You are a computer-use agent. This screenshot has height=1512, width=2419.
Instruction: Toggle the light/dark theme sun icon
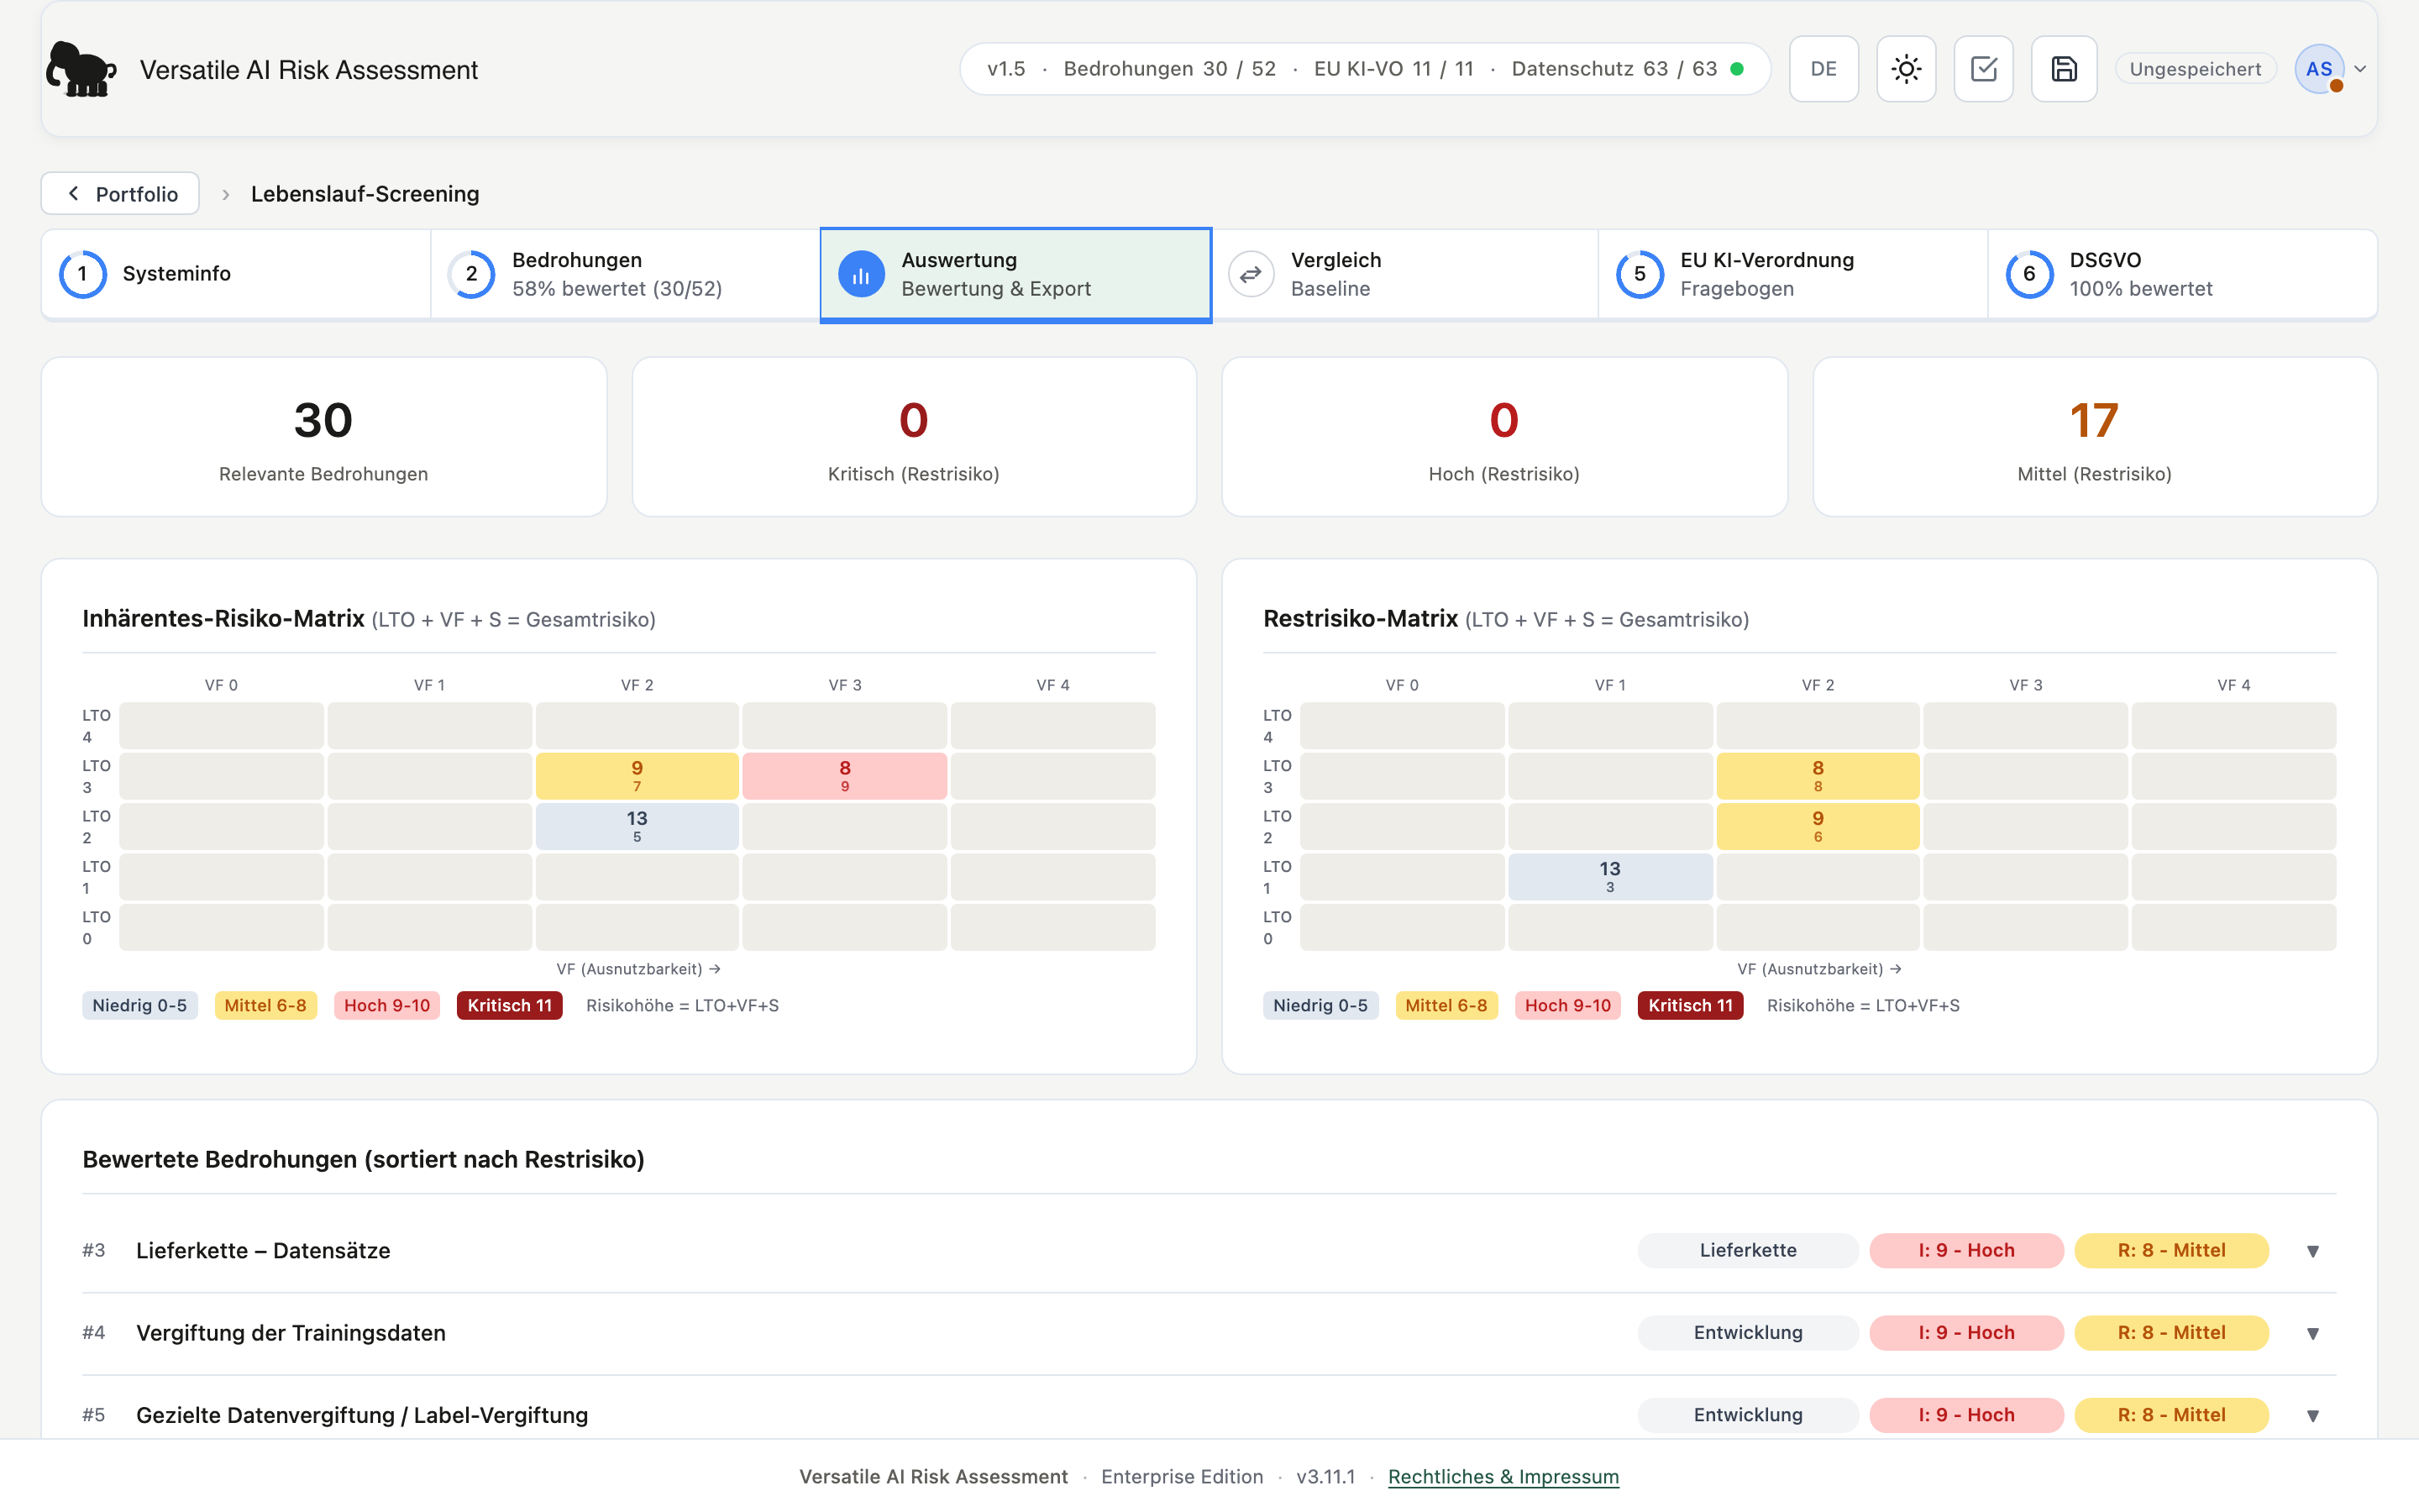click(1906, 69)
